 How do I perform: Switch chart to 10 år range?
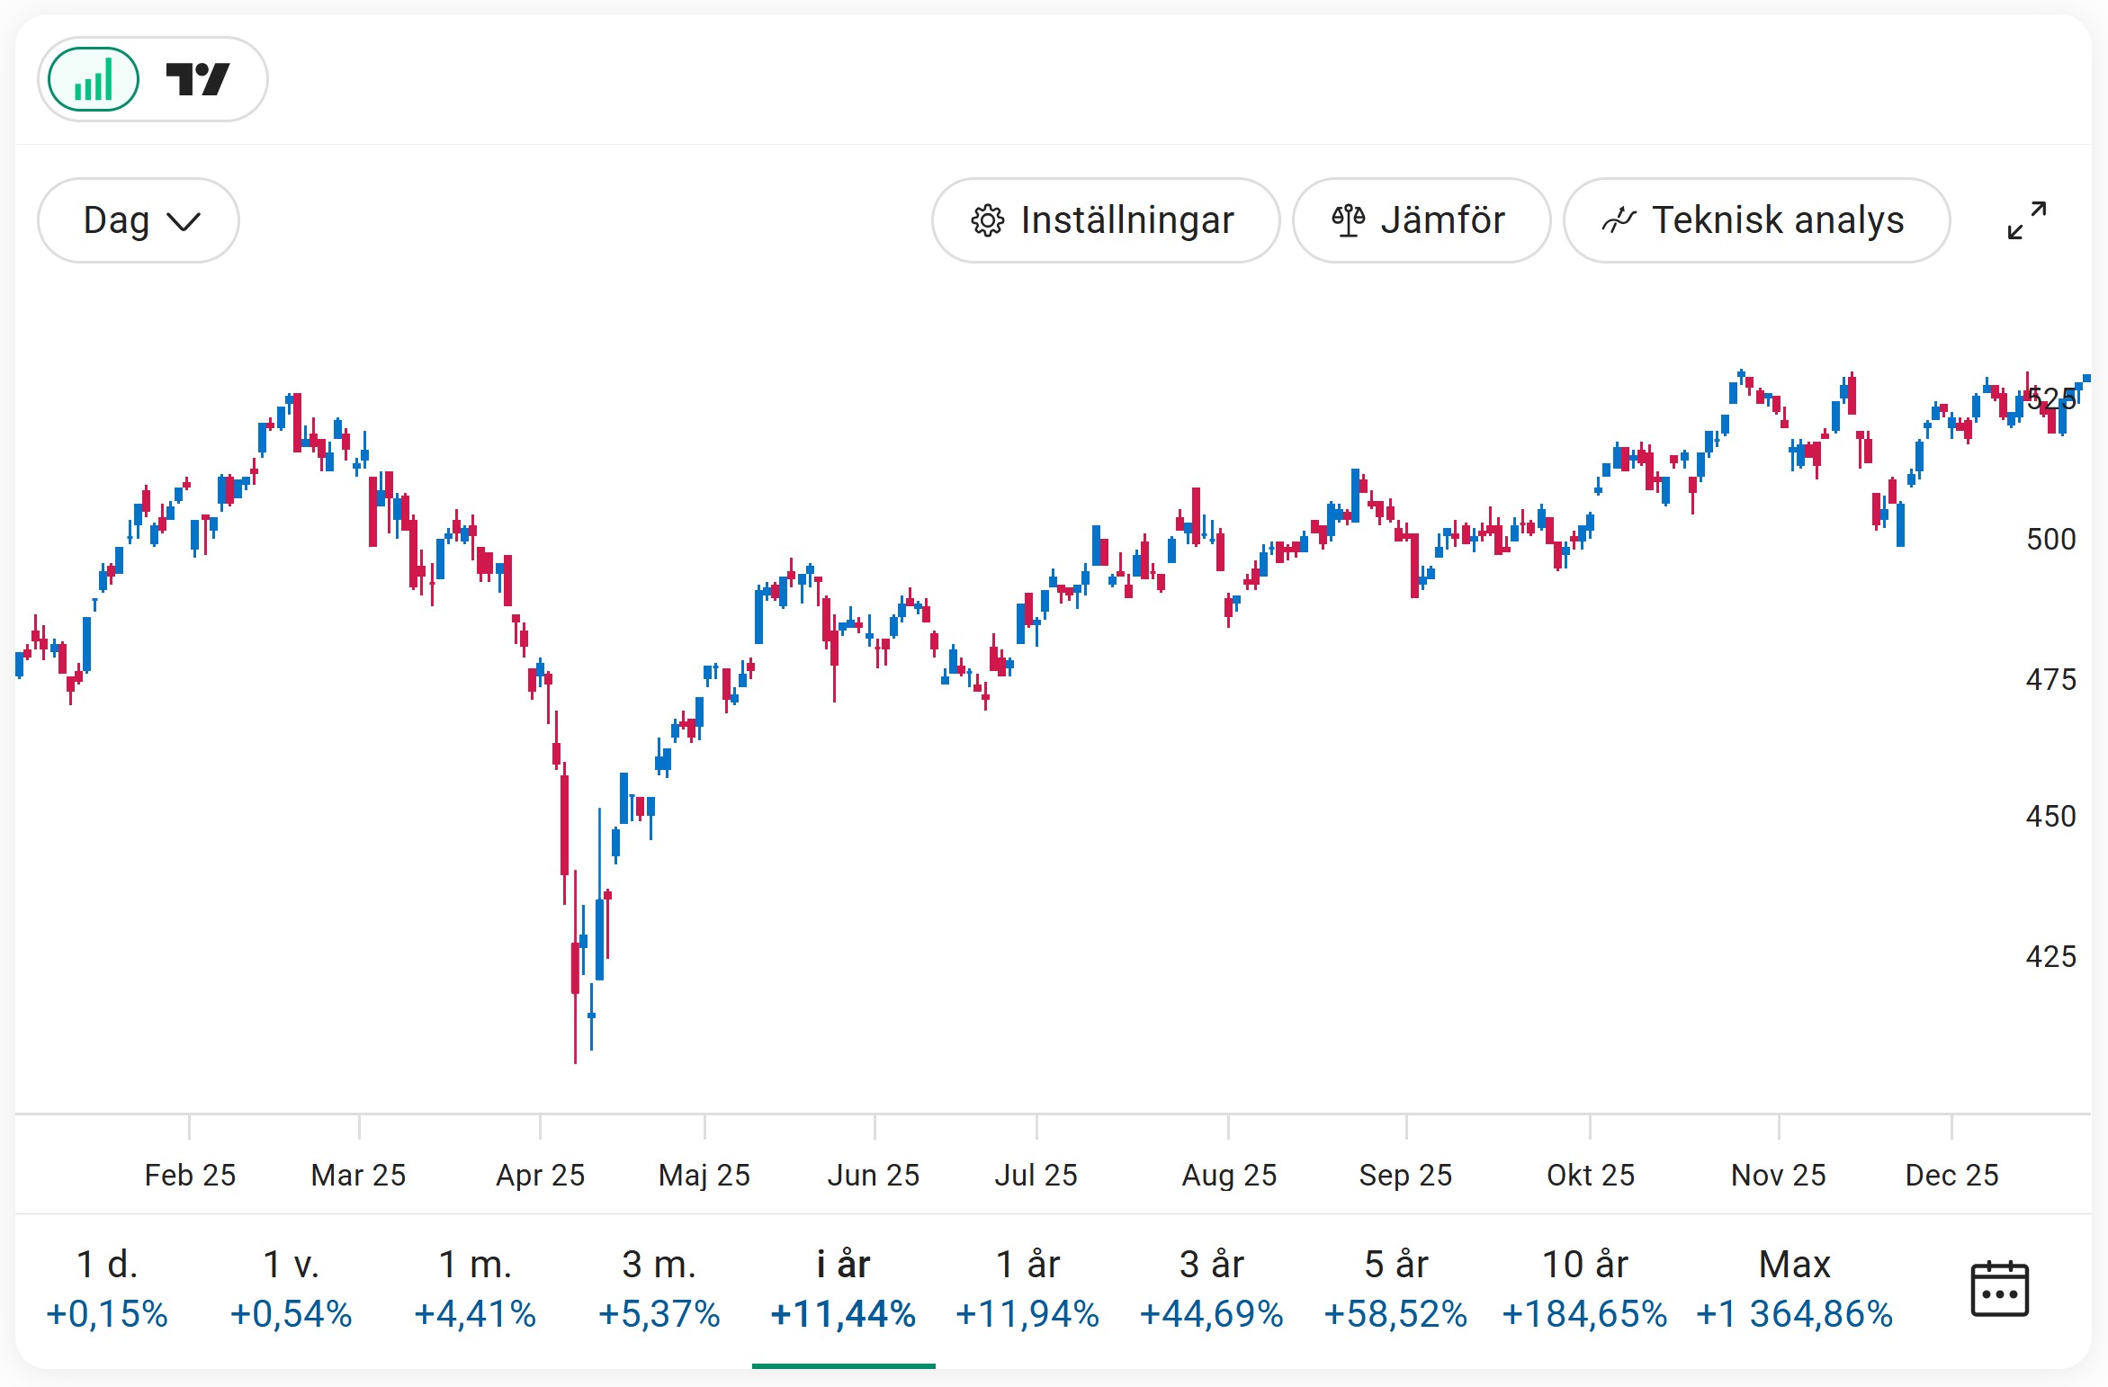pyautogui.click(x=1584, y=1288)
